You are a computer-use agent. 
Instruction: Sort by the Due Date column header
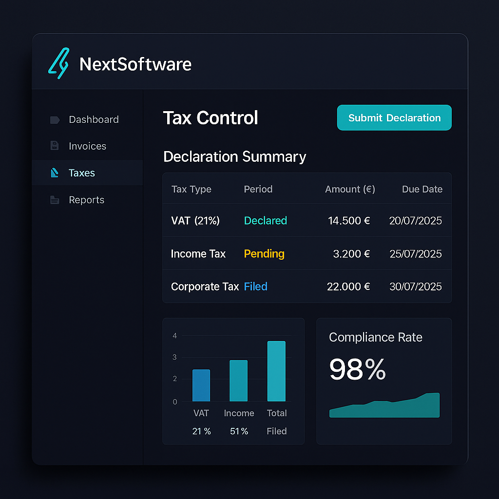pyautogui.click(x=422, y=189)
